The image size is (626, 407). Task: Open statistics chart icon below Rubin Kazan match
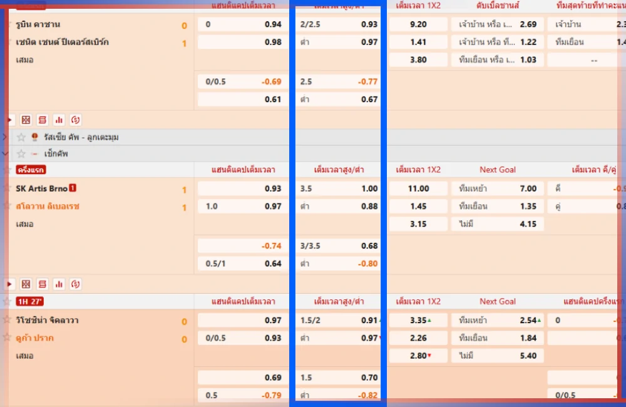[x=59, y=120]
